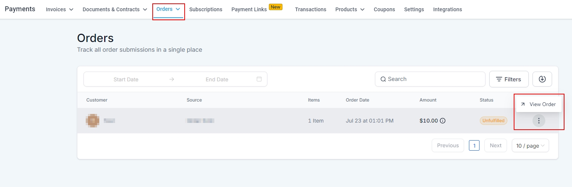572x187 pixels.
Task: Go to the Subscriptions tab
Action: point(206,9)
